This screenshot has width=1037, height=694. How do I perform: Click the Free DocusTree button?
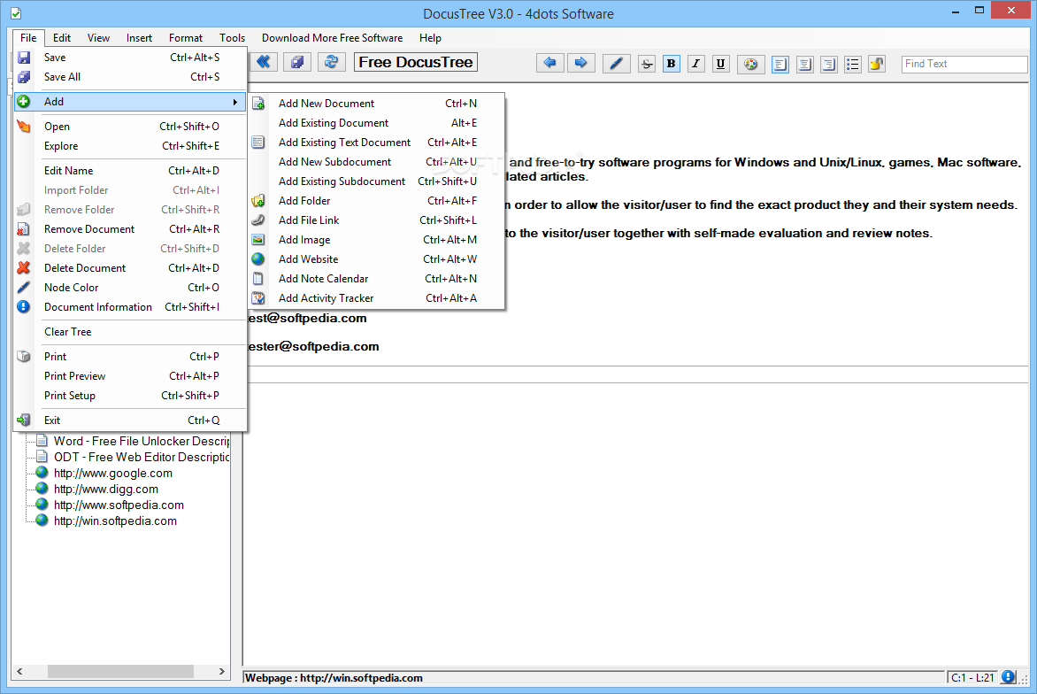(x=416, y=62)
